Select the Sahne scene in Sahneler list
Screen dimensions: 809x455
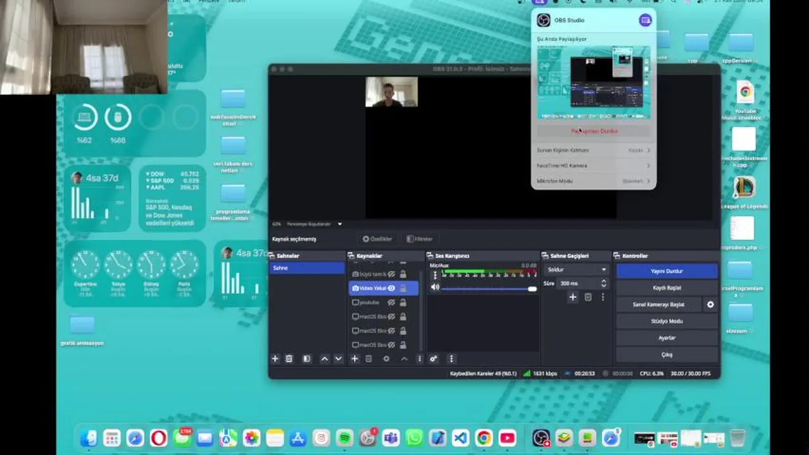pos(307,268)
